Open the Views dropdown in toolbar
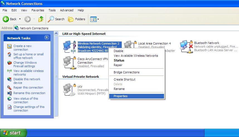 pyautogui.click(x=94, y=19)
